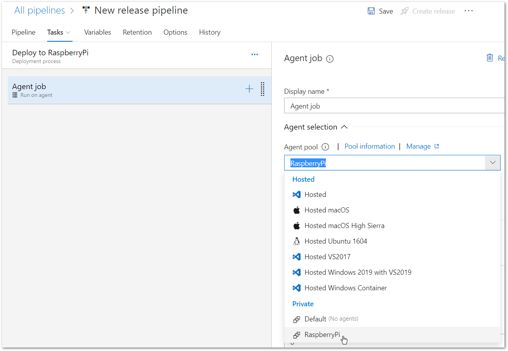Click the Visual Studio icon next to Hosted VS2017
Image resolution: width=508 pixels, height=351 pixels.
pos(296,256)
